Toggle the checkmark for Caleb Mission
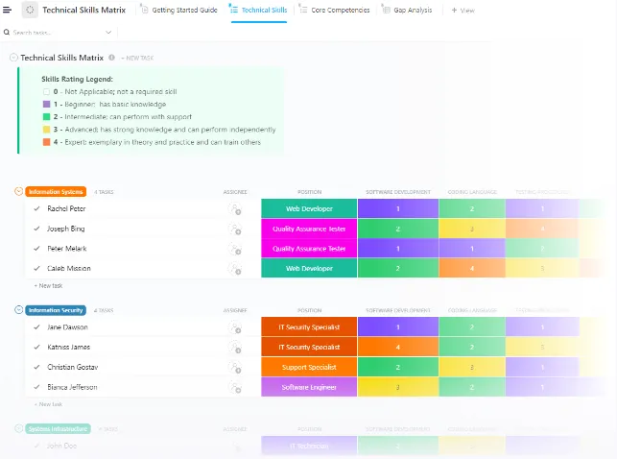This screenshot has width=617, height=459. (x=36, y=269)
